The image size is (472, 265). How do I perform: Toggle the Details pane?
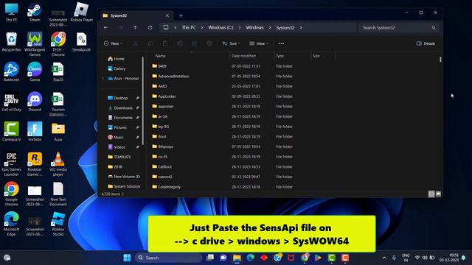426,43
